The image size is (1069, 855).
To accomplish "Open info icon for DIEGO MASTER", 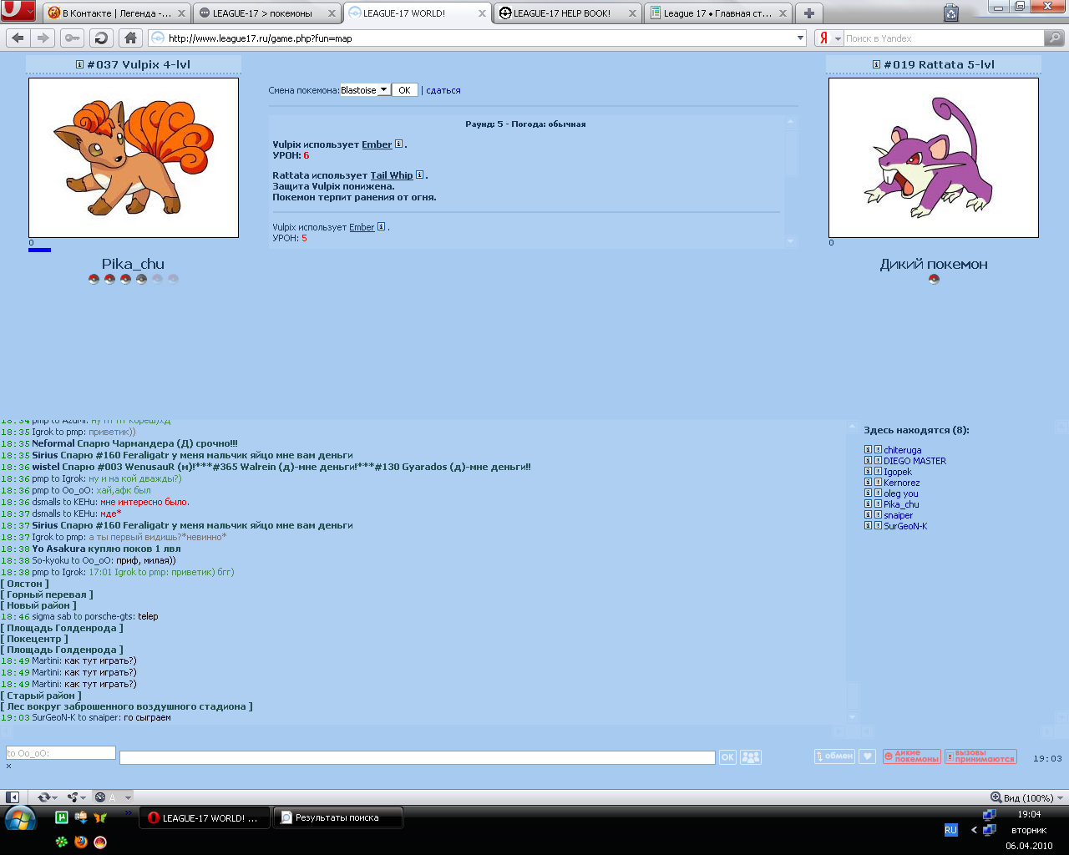I will point(868,460).
